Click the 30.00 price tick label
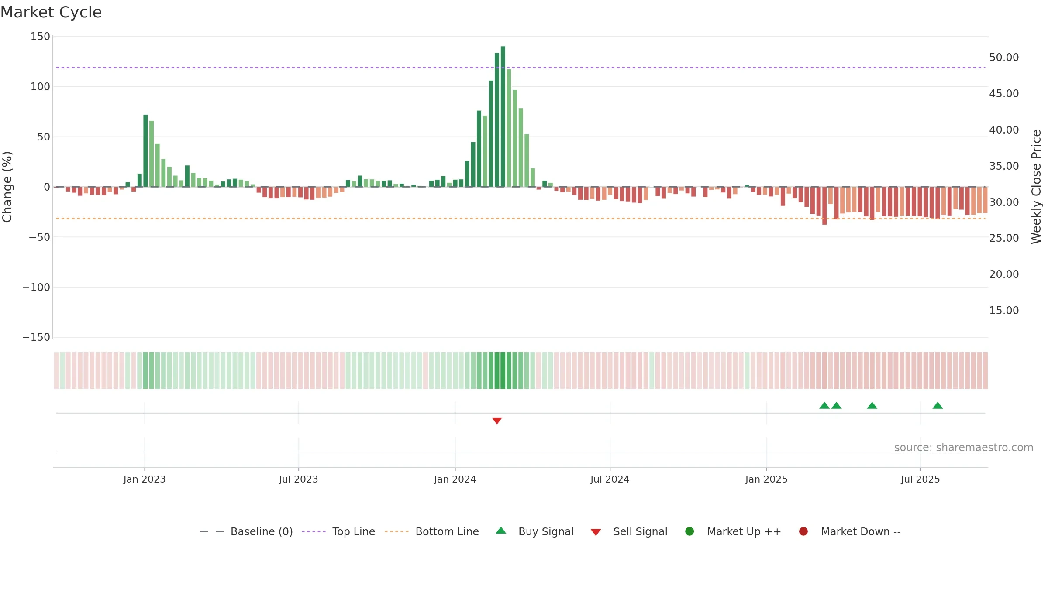This screenshot has width=1048, height=589. (x=1004, y=202)
